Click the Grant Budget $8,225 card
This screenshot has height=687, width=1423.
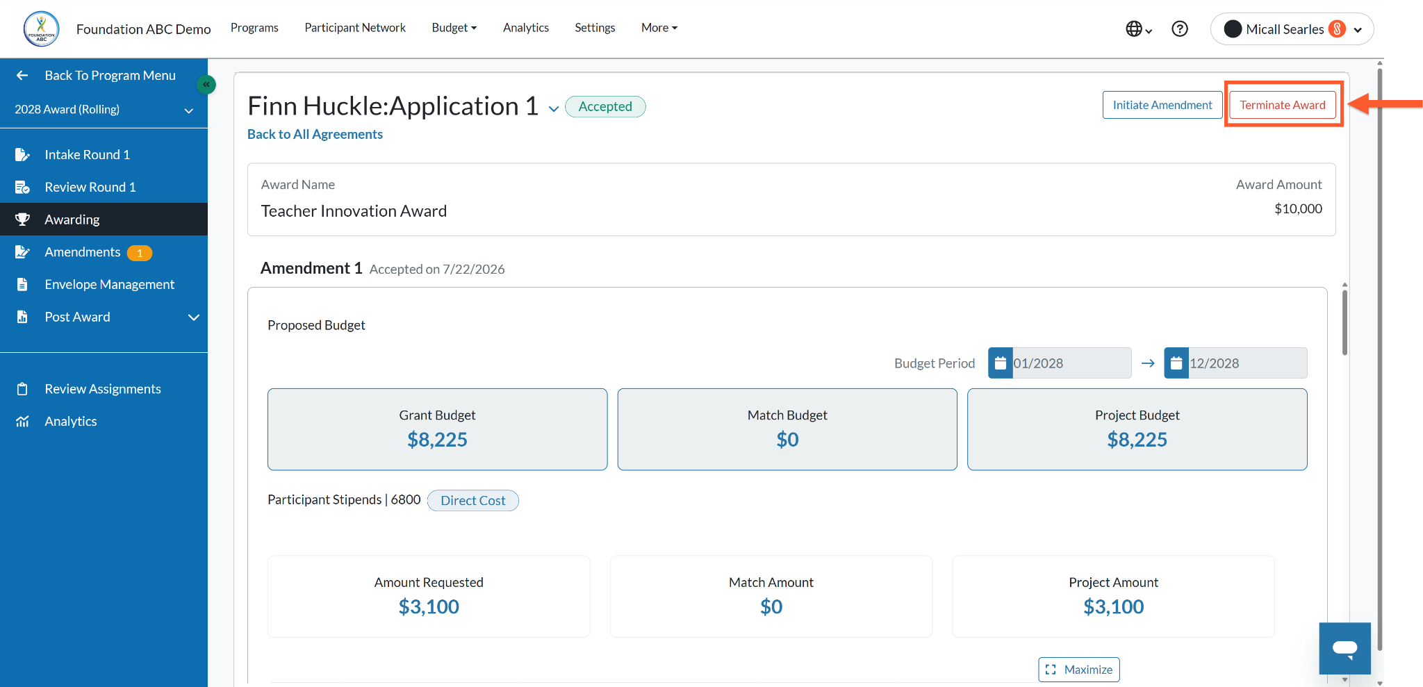[x=438, y=429]
